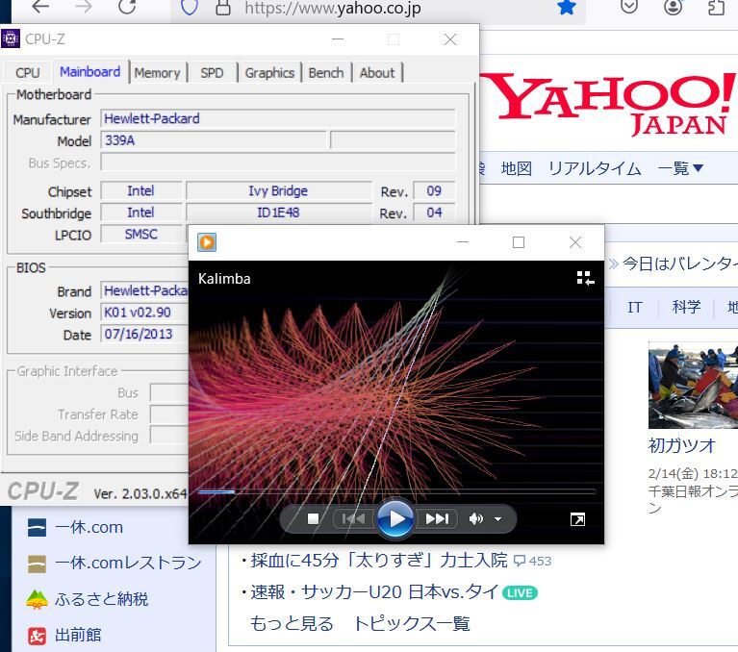The width and height of the screenshot is (738, 652).
Task: Click the Ivy Bridge chipset value
Action: click(x=278, y=190)
